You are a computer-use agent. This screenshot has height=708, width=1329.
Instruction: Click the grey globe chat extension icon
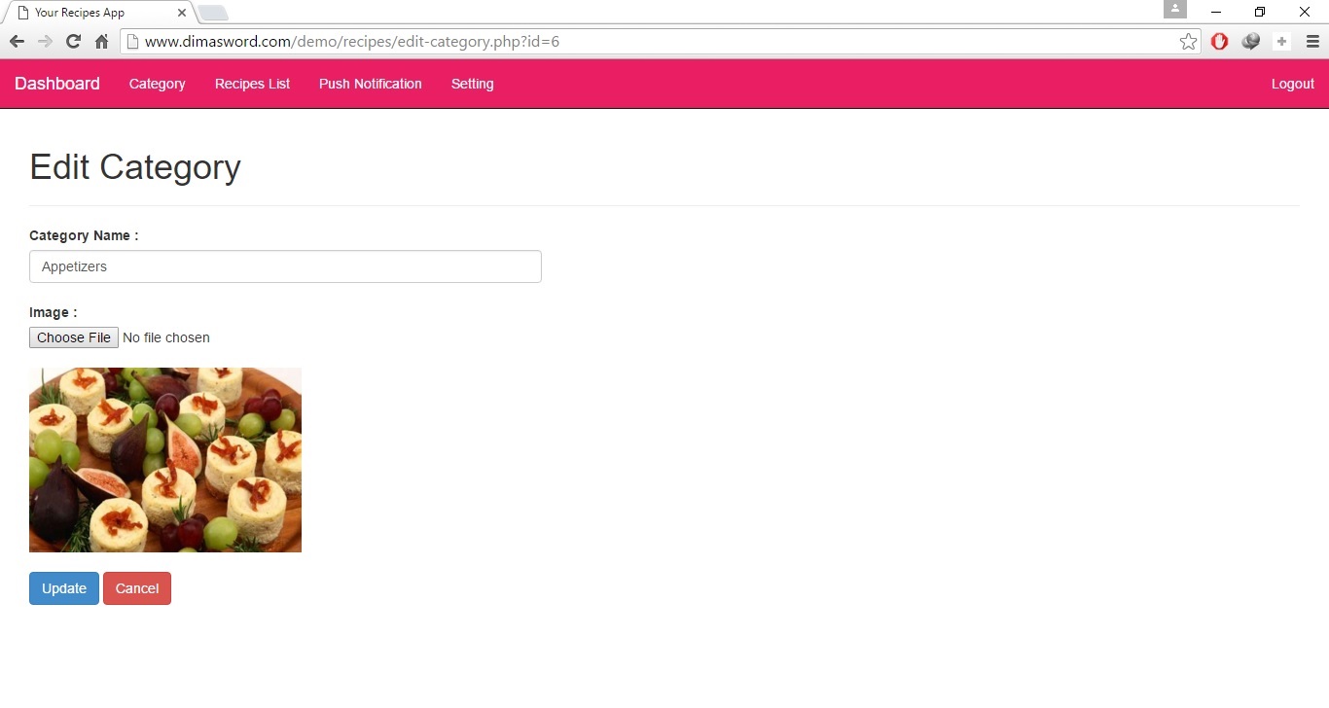coord(1251,42)
